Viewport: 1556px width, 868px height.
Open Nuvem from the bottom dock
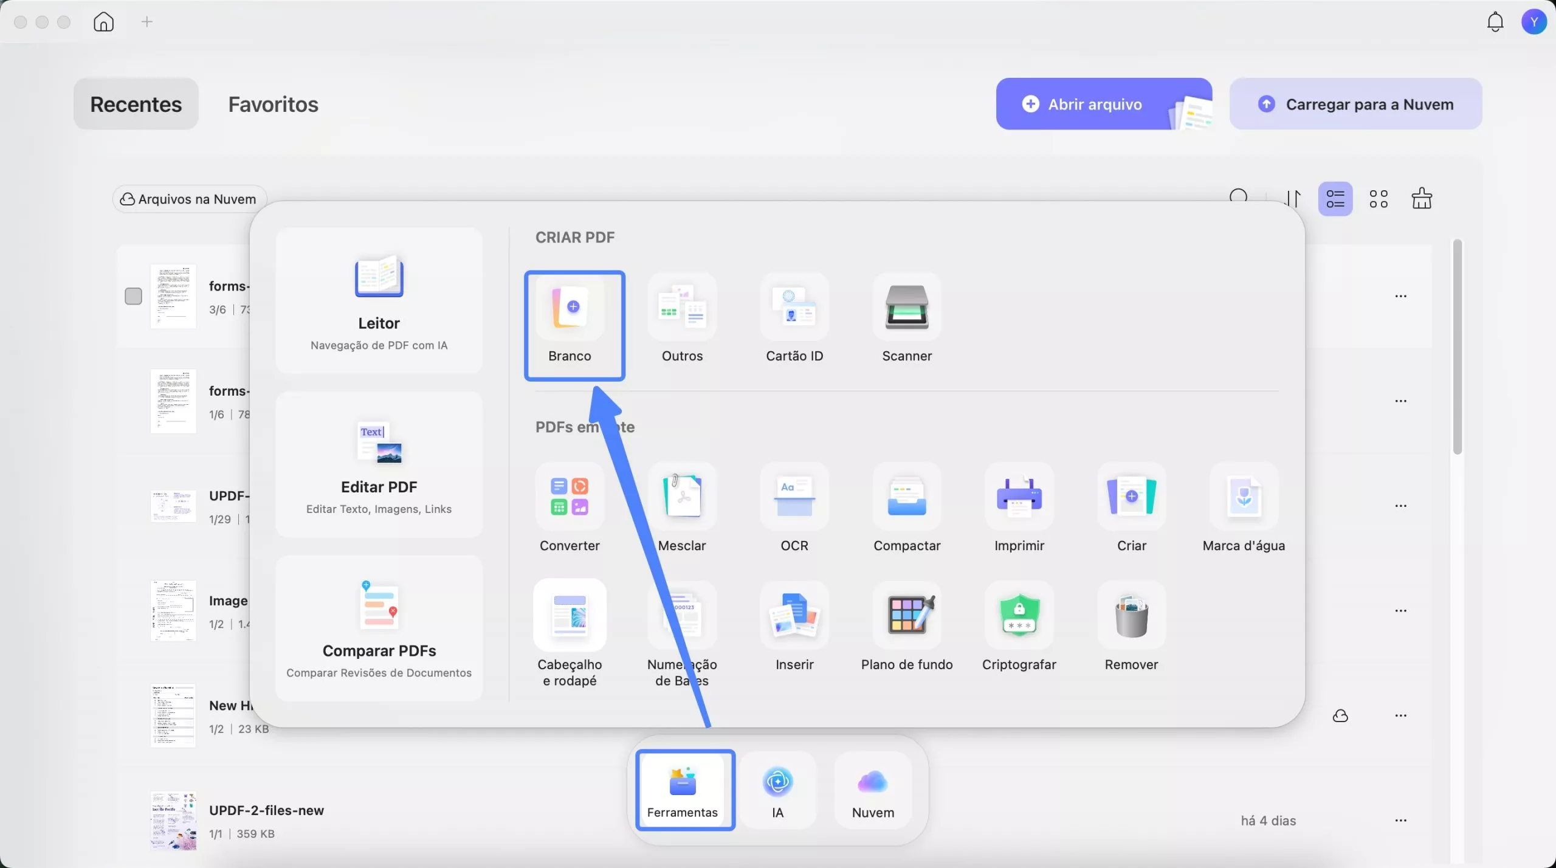point(873,790)
